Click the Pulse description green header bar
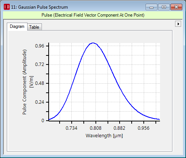The image size is (186, 158). (x=93, y=15)
